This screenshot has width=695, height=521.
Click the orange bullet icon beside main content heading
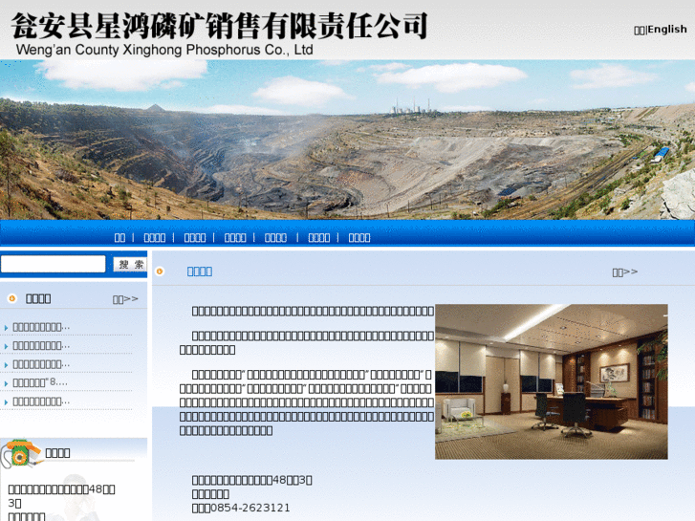coord(160,271)
